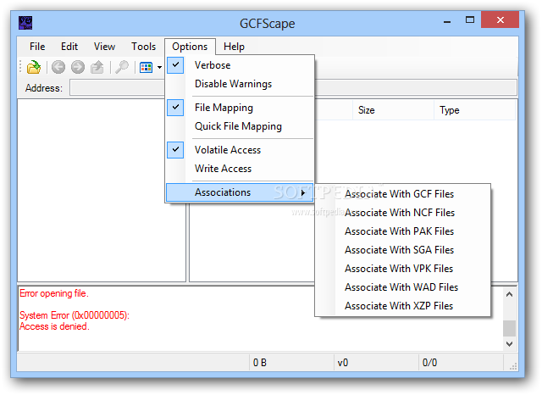Click the Up one level icon
This screenshot has width=542, height=395.
pos(97,67)
